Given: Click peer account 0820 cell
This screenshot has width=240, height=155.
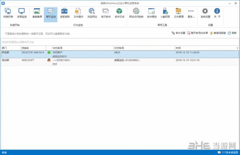Looking at the screenshot, I should click(117, 52).
